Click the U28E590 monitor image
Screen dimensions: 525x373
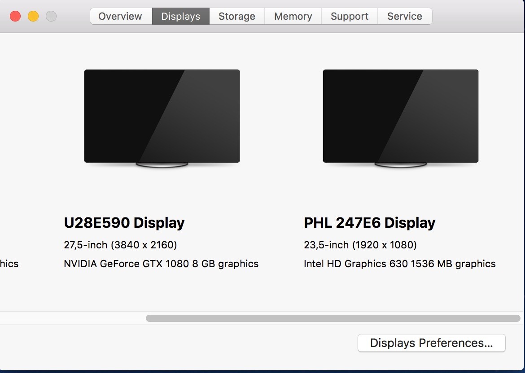click(x=162, y=118)
